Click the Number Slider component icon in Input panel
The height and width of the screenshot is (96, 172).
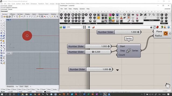pos(99,15)
